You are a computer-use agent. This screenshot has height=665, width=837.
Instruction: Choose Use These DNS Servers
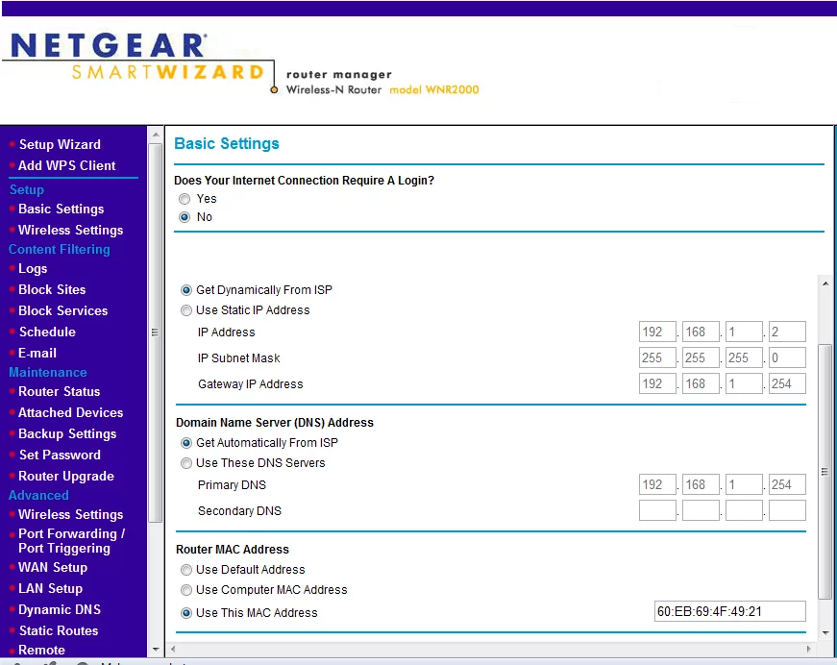pos(186,463)
